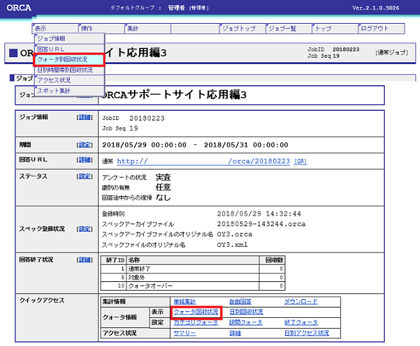Open 日別アクセス状況 link
This screenshot has height=346, width=420.
tap(307, 333)
